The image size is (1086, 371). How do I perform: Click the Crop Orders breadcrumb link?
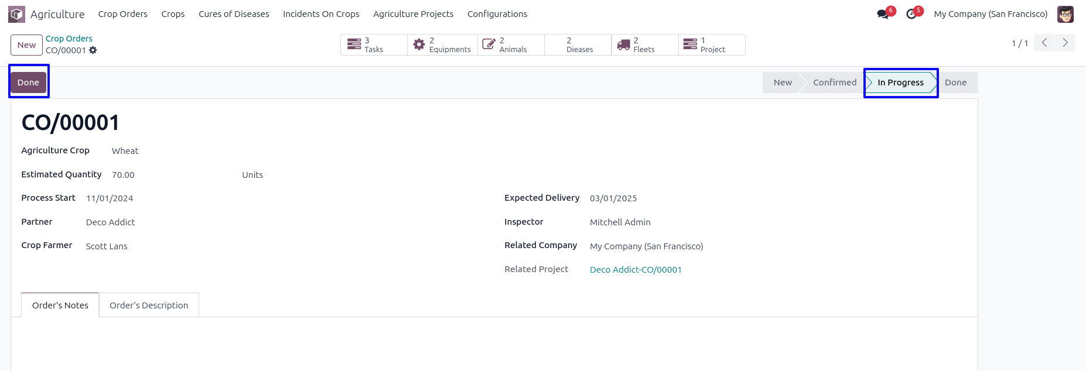pos(69,39)
